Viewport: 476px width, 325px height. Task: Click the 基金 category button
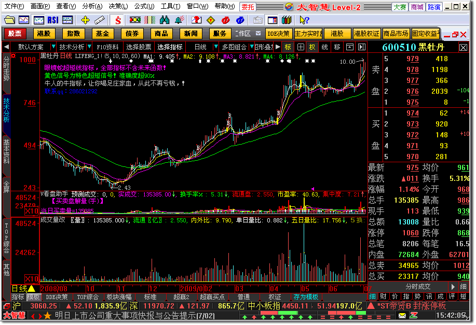coord(102,34)
